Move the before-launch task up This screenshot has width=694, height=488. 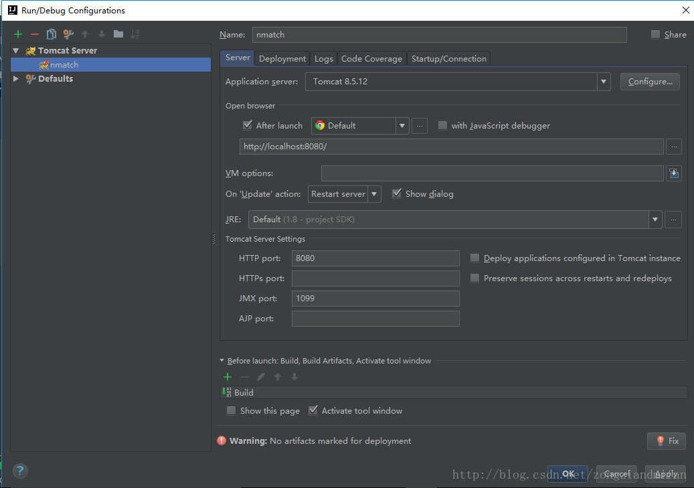(278, 377)
